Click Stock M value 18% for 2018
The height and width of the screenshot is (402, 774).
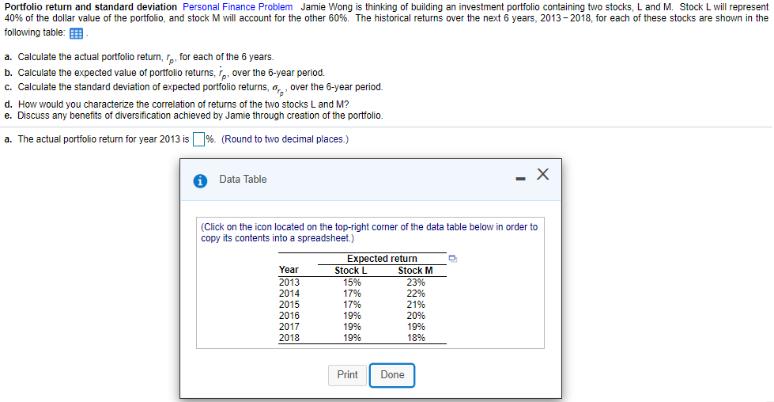coord(416,338)
